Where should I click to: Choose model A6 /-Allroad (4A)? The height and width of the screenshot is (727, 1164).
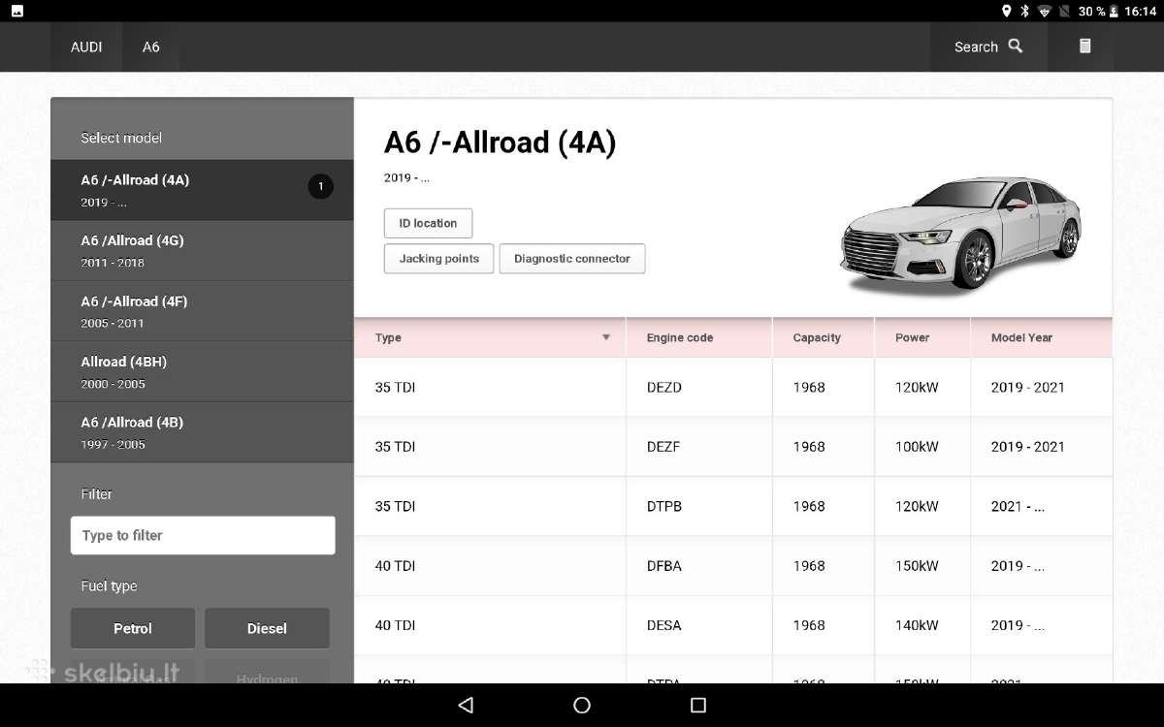(x=202, y=190)
